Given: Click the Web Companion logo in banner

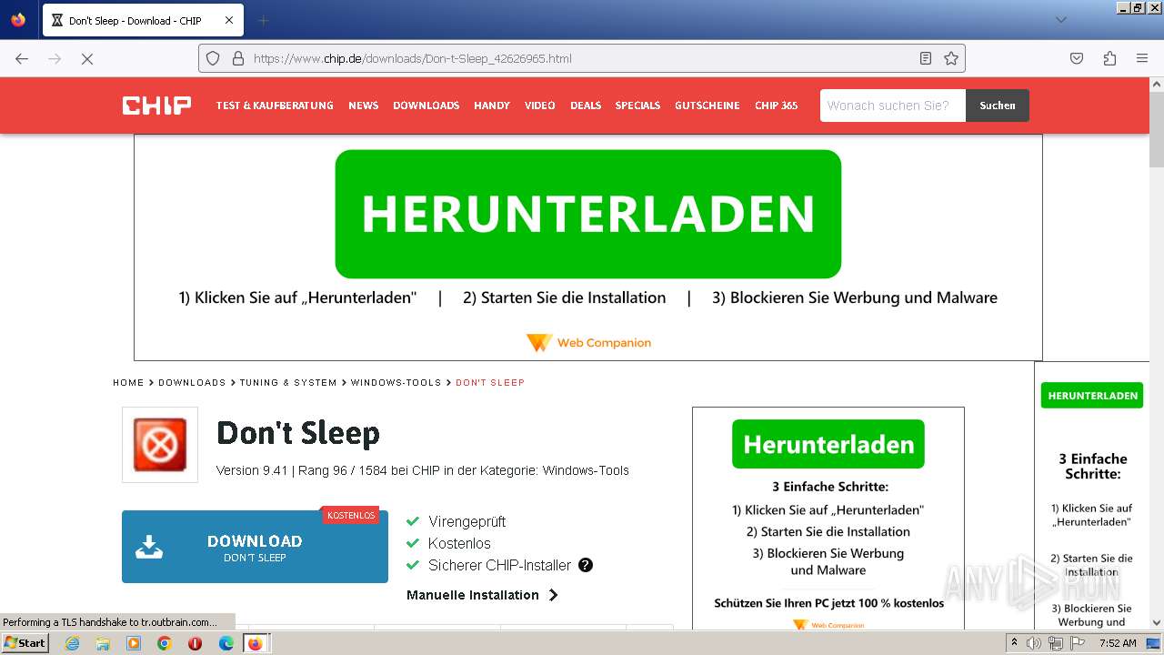Looking at the screenshot, I should point(588,343).
